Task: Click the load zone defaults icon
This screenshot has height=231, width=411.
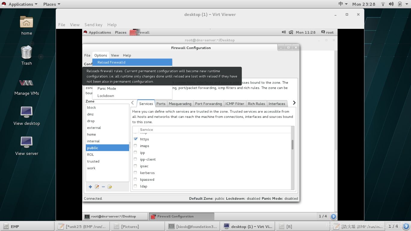Action: point(110,187)
